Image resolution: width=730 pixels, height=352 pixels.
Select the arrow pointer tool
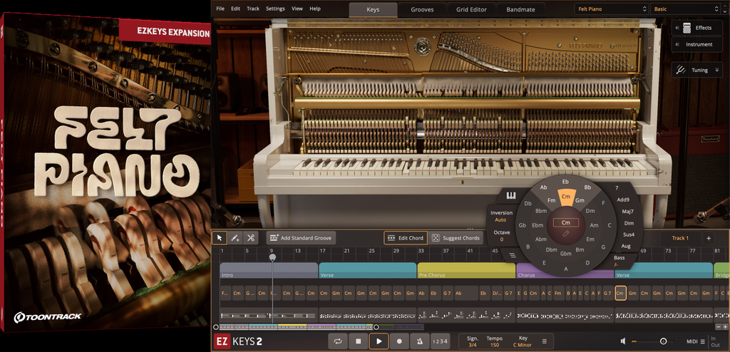[220, 238]
